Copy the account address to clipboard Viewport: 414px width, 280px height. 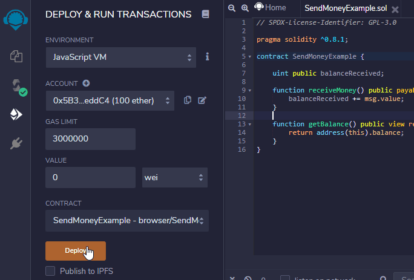click(188, 100)
